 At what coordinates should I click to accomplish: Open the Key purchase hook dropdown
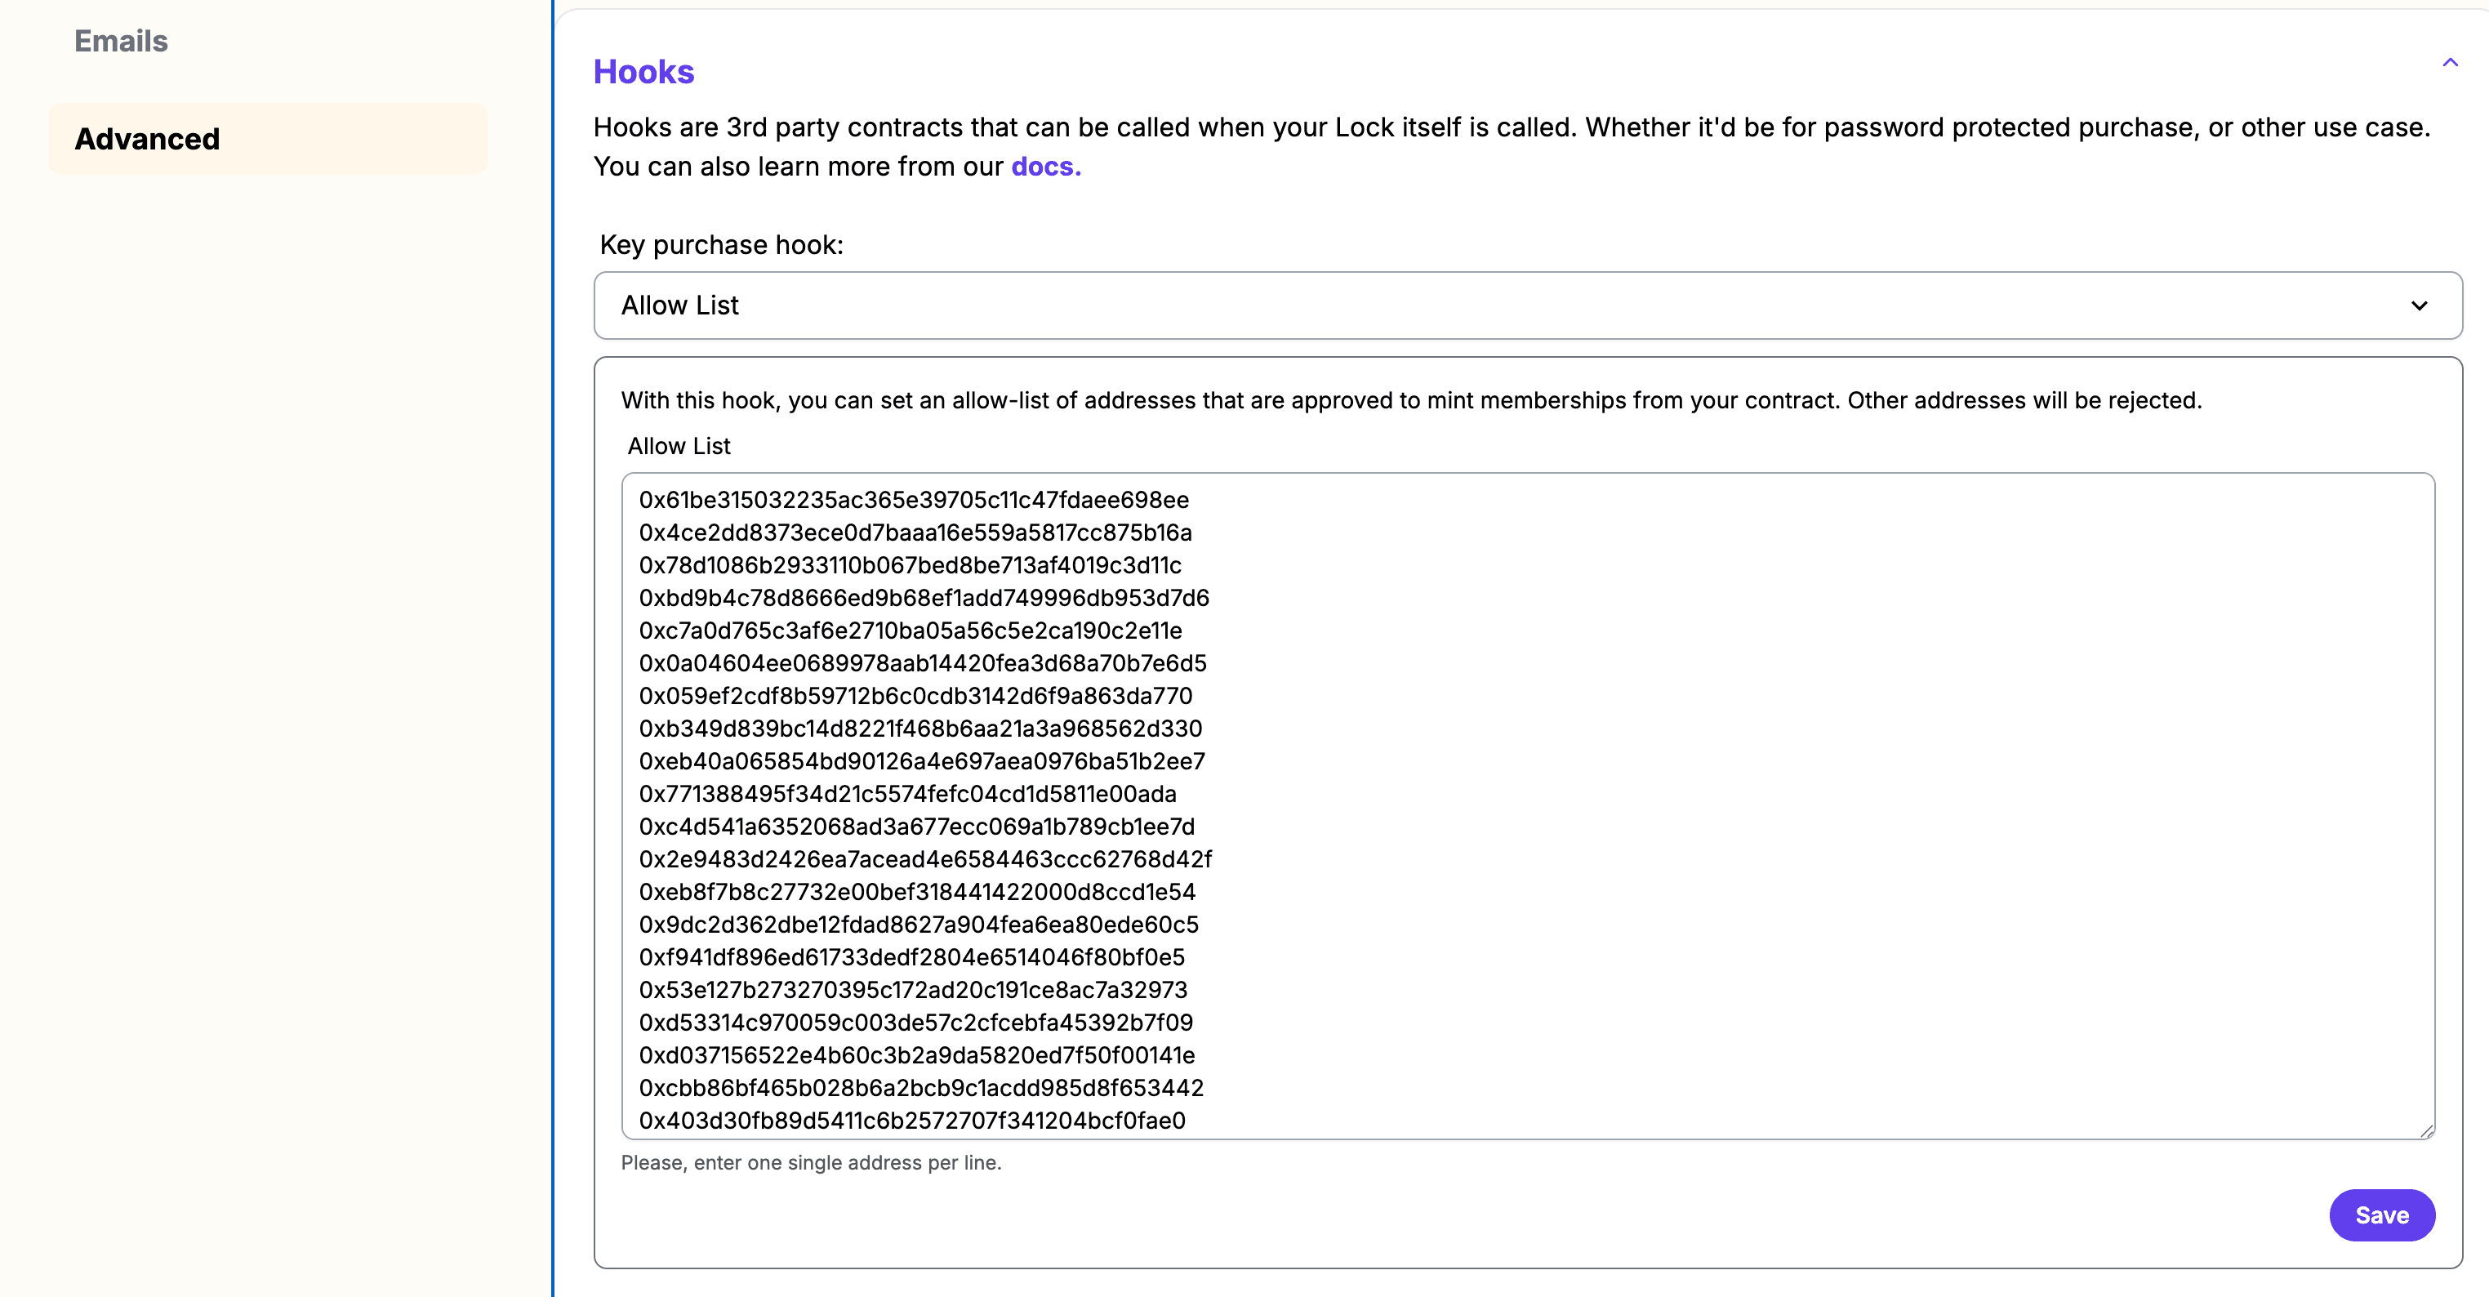(x=1527, y=305)
